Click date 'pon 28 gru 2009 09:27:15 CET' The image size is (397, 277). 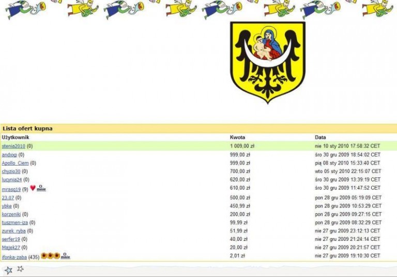click(348, 214)
